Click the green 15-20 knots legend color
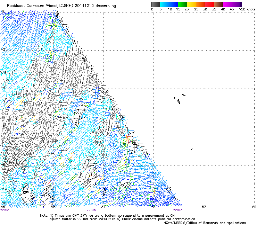Screen dimensions: 257x225 (x=183, y=4)
